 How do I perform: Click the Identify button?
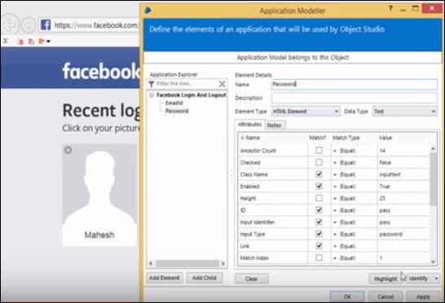419,279
